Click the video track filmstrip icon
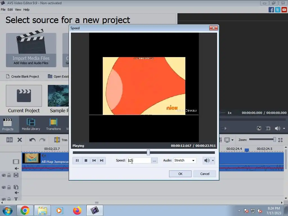Viewport: 288px width, 216px height. (16, 162)
